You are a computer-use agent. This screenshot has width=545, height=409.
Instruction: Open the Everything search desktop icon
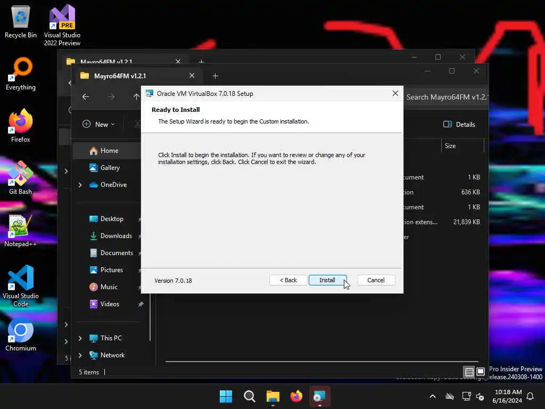click(21, 73)
